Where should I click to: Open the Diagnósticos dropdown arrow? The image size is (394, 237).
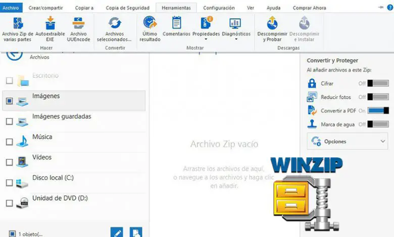click(236, 39)
